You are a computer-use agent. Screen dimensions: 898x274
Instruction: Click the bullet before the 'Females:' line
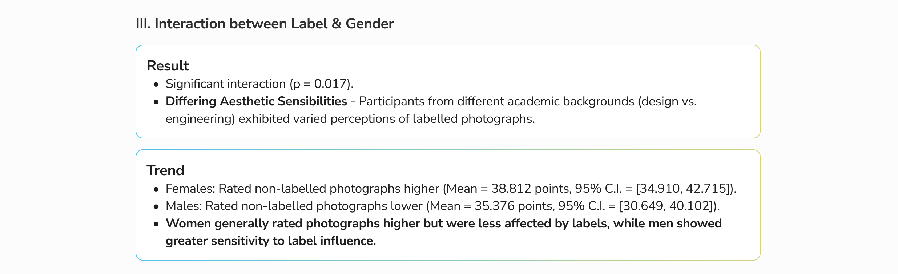tap(156, 189)
